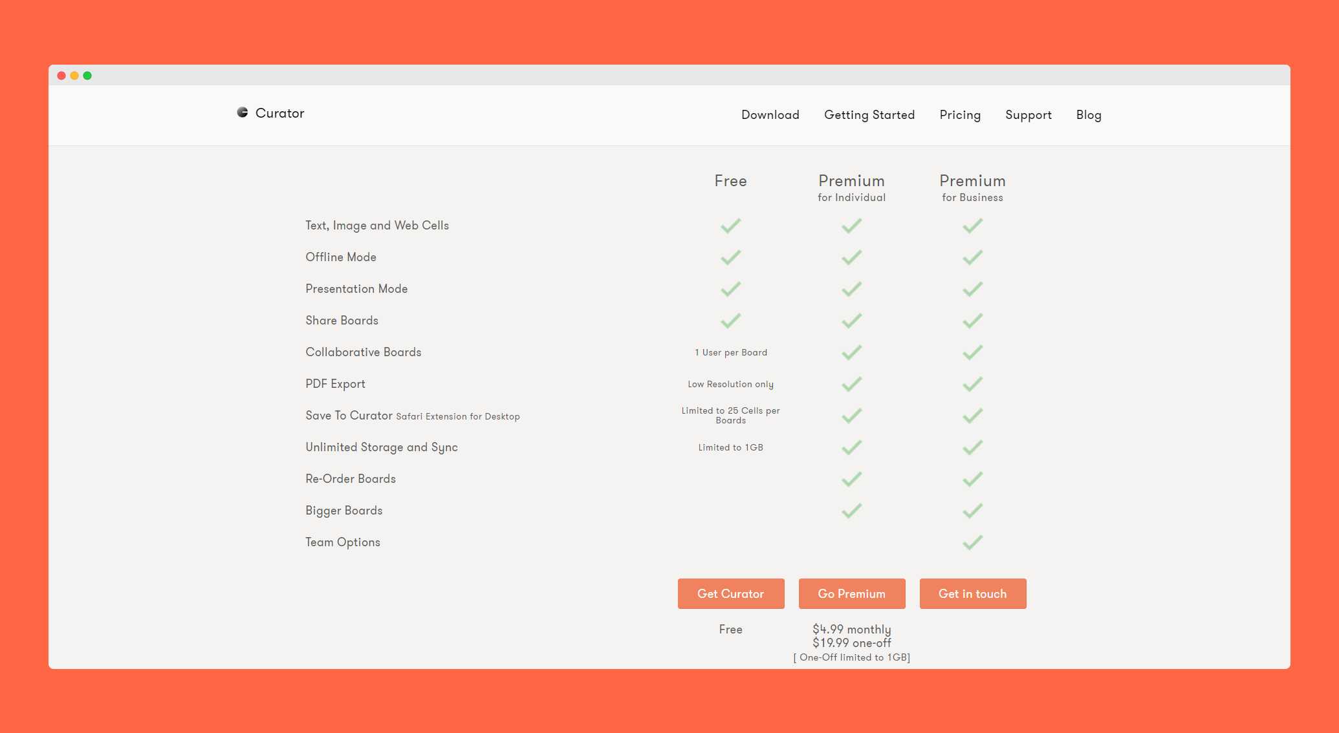Click Premium Business checkmark for Unlimited Storage and Sync

973,447
